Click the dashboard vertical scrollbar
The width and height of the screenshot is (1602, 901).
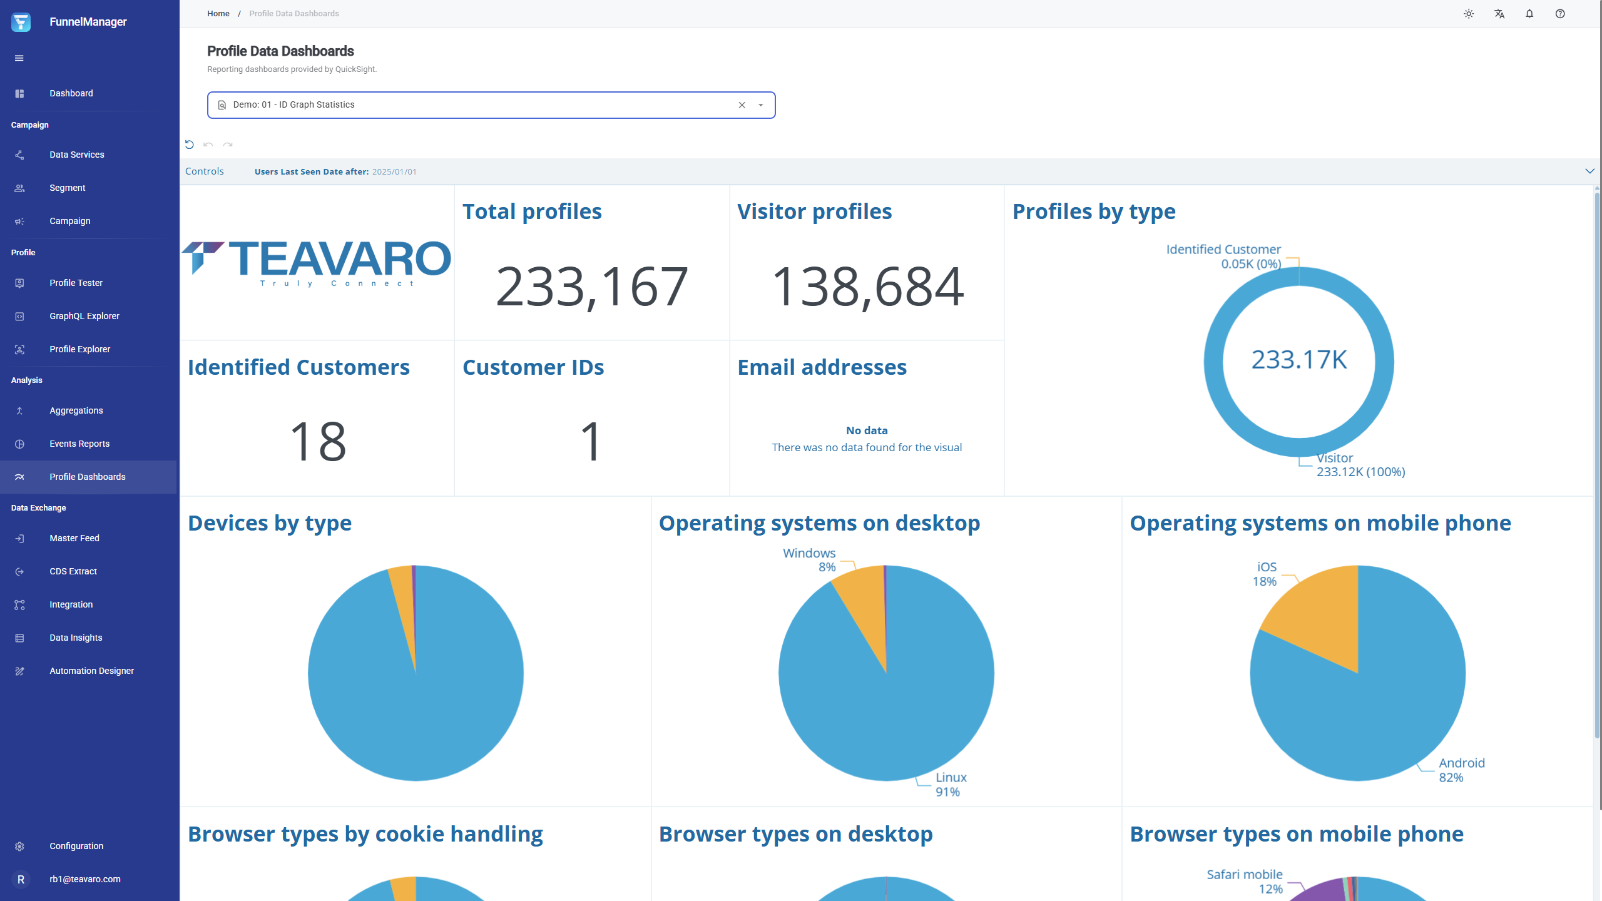pyautogui.click(x=1596, y=463)
